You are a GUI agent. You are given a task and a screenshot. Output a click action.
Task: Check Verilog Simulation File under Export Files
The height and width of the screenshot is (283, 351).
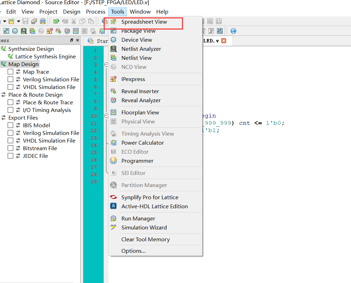point(10,133)
